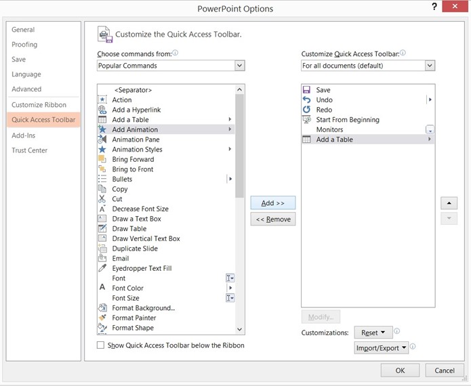This screenshot has height=386, width=471.
Task: Expand the Font Color submenu arrow
Action: (x=230, y=288)
